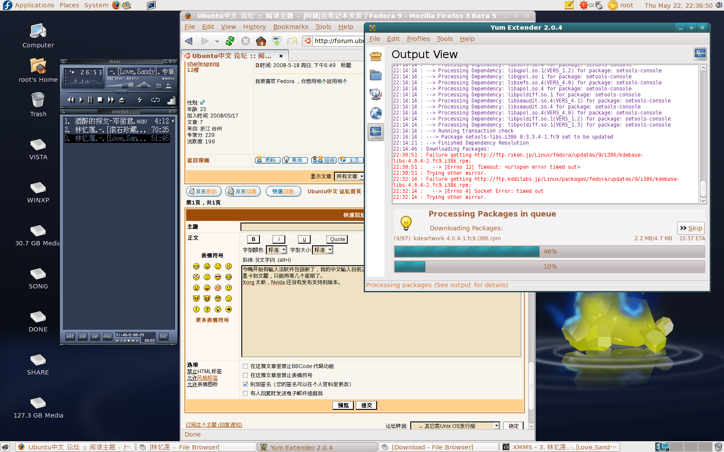Select Yum Extender output view sidebar icon
This screenshot has width=724, height=452.
pyautogui.click(x=376, y=132)
